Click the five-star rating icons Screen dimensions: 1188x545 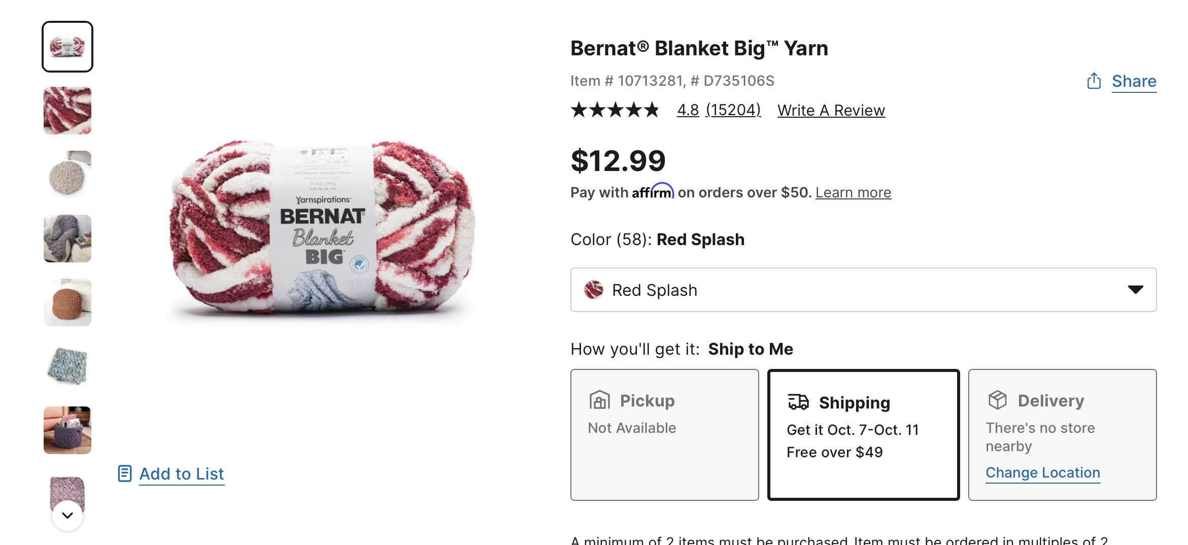click(615, 110)
